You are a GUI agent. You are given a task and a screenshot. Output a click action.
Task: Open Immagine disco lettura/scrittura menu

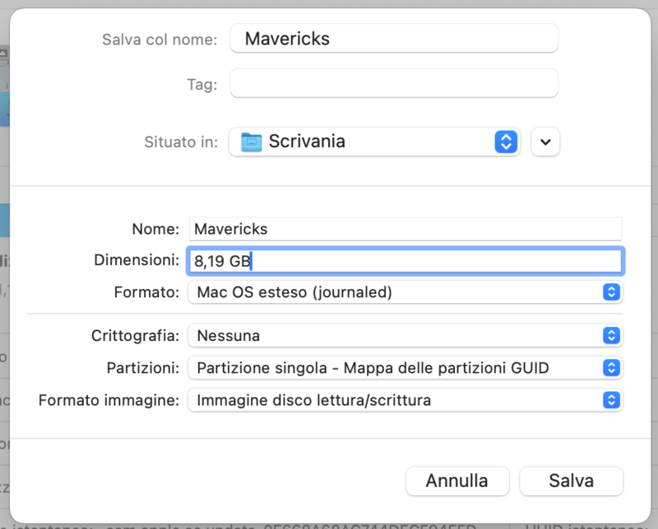[395, 400]
